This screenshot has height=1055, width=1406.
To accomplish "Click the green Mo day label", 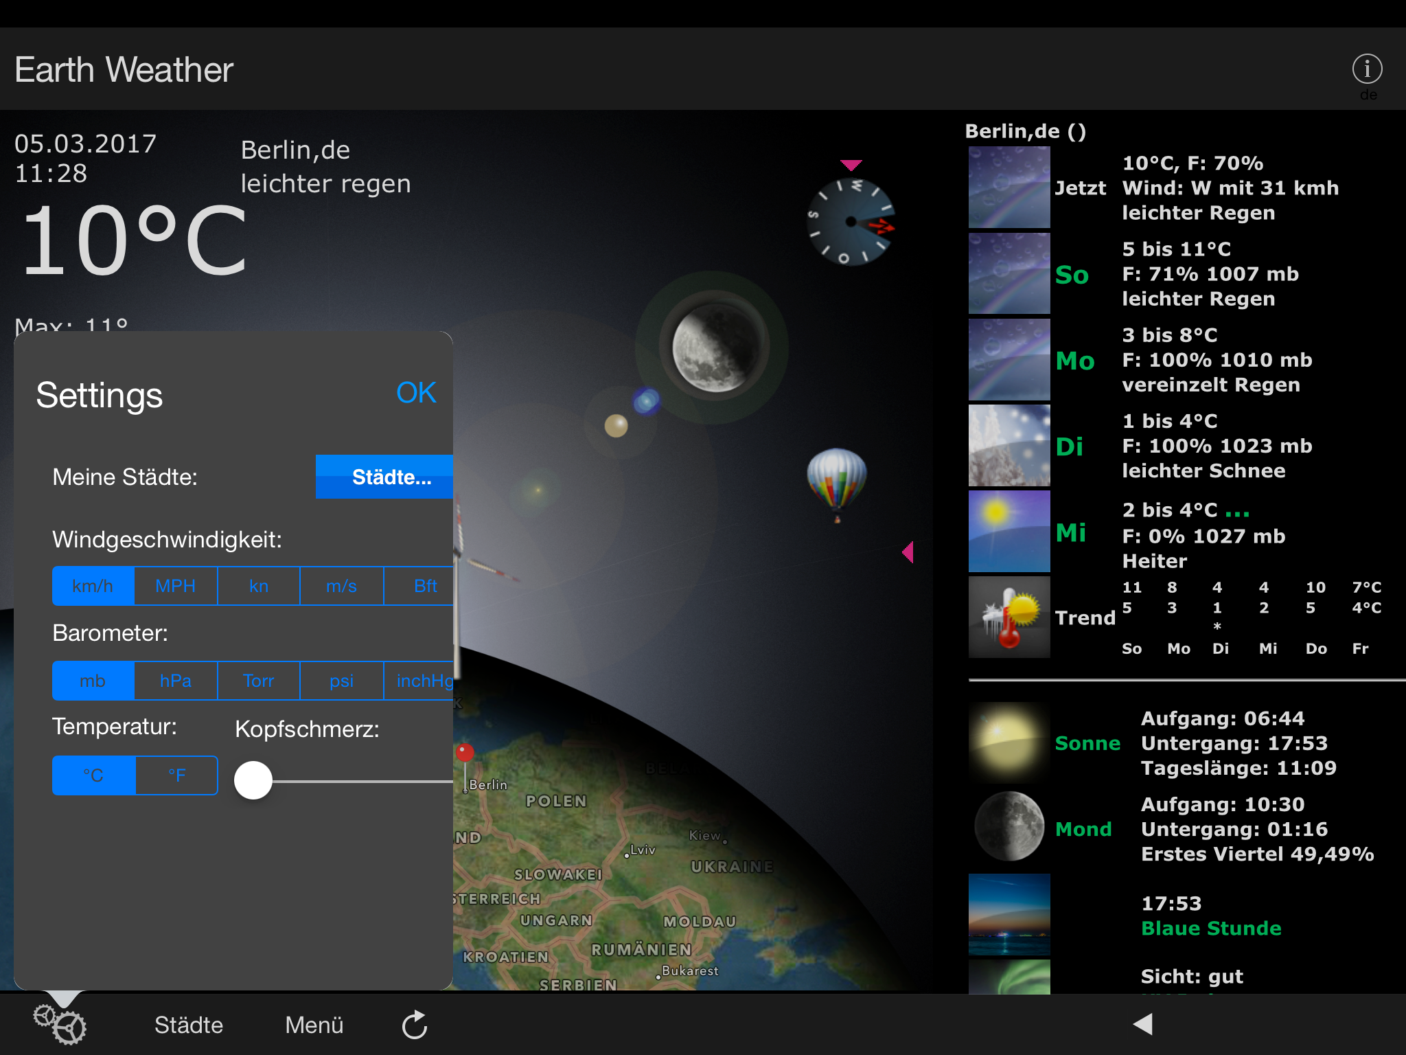I will [1075, 361].
